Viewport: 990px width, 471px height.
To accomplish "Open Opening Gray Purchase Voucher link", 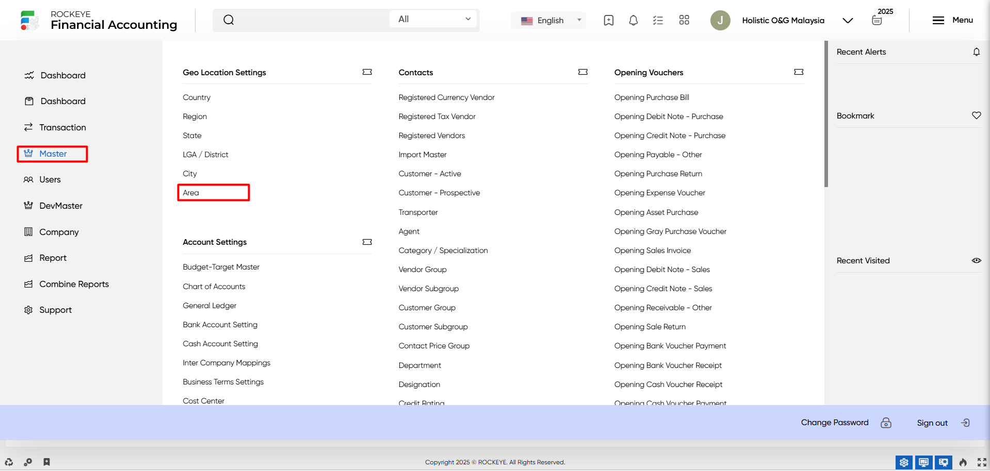I will click(670, 231).
